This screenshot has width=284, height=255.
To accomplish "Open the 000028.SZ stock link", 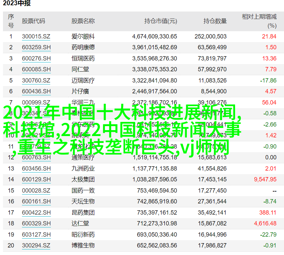I will pyautogui.click(x=36, y=191).
